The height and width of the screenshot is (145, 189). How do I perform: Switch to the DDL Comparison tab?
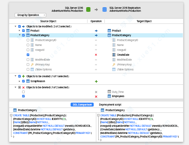click(x=82, y=105)
